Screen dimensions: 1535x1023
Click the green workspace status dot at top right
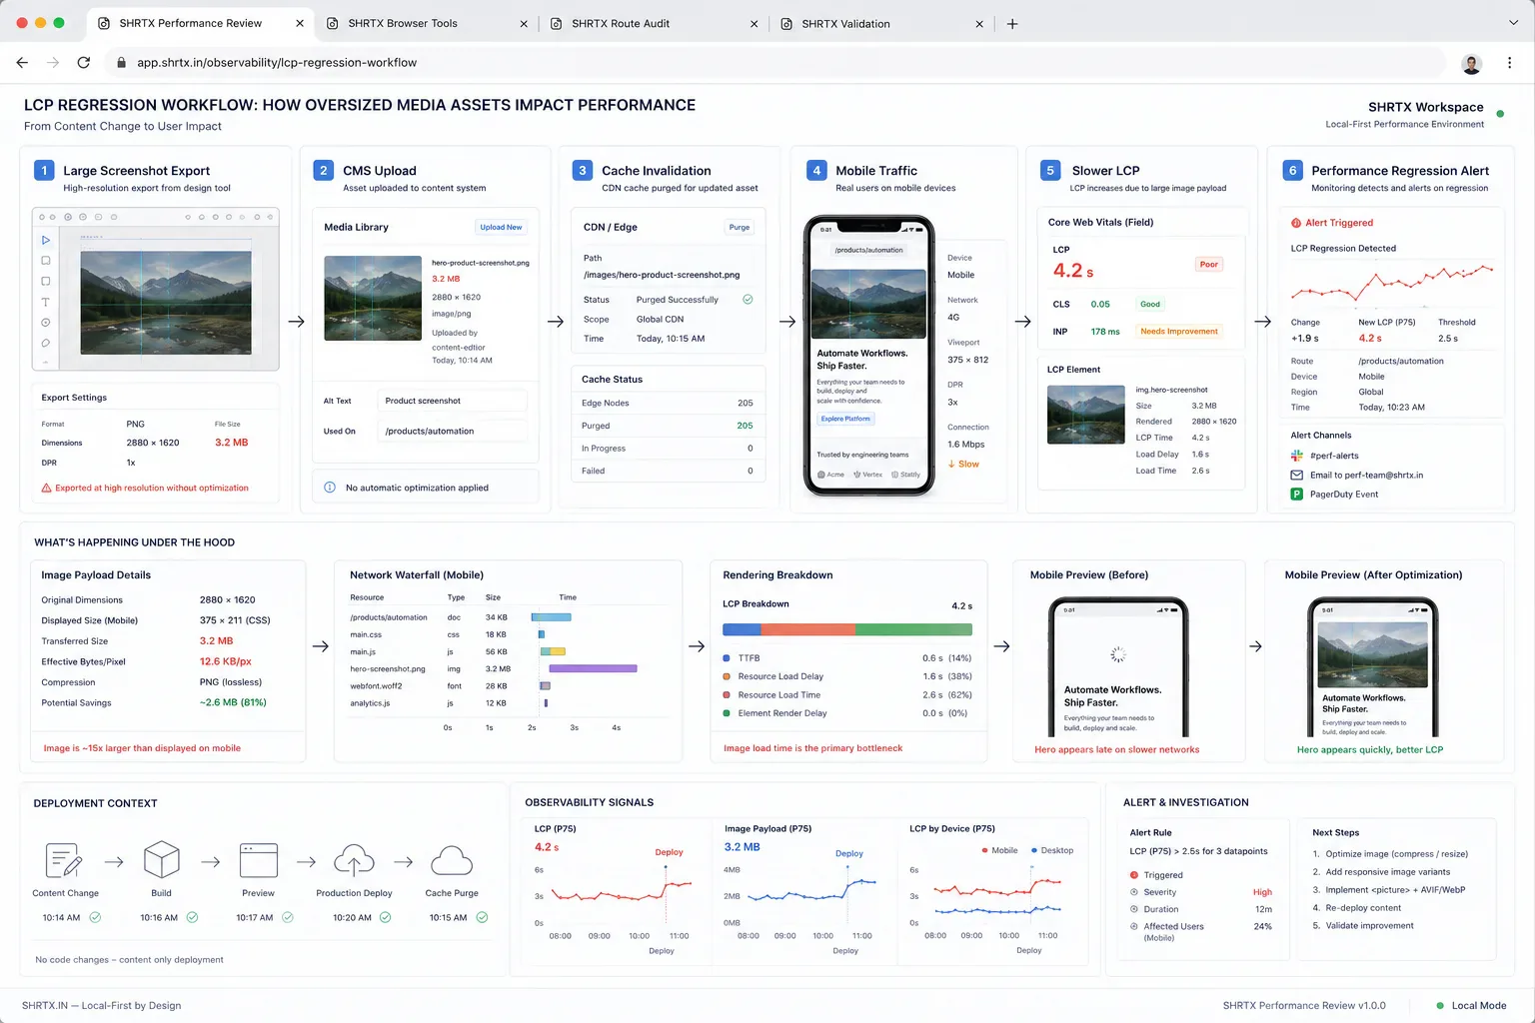(x=1500, y=114)
